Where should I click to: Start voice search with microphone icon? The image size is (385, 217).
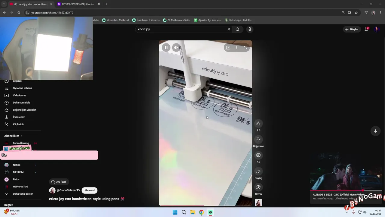(x=250, y=29)
